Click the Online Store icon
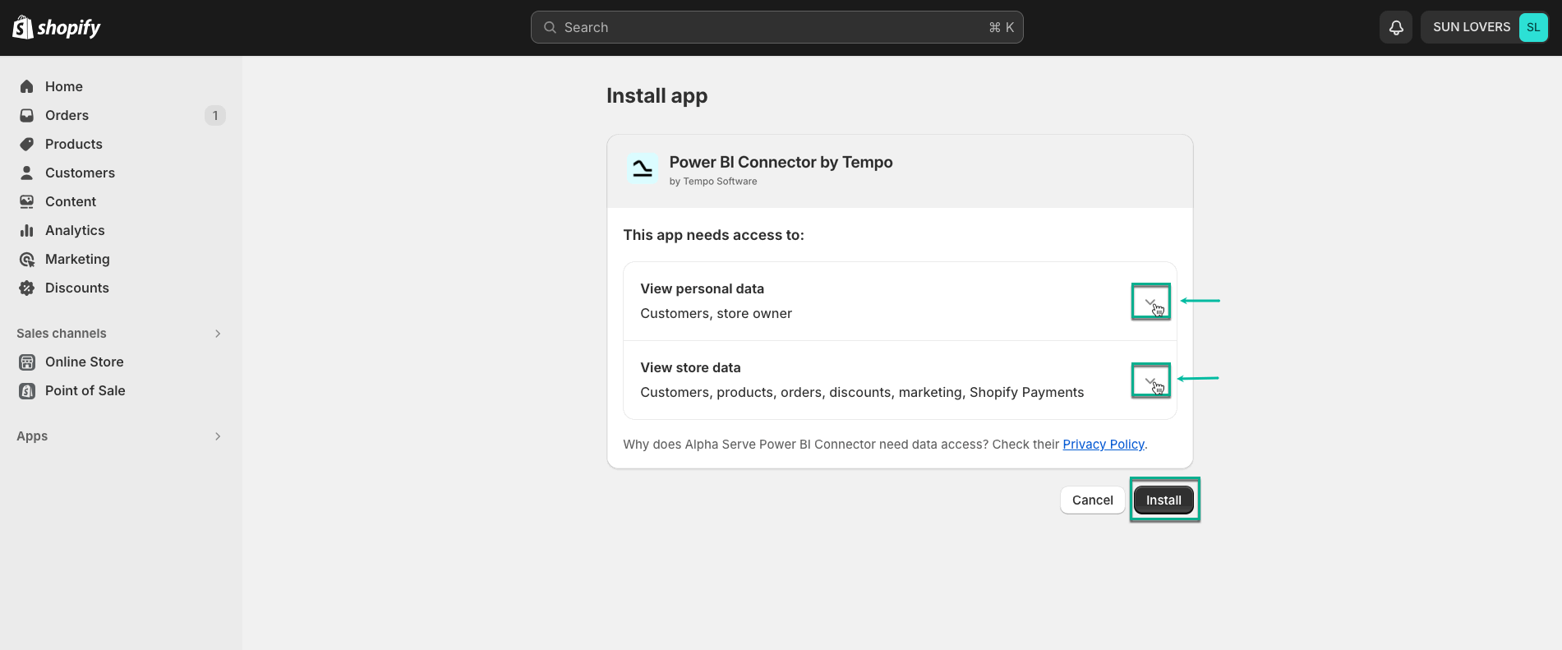Image resolution: width=1562 pixels, height=650 pixels. [27, 362]
